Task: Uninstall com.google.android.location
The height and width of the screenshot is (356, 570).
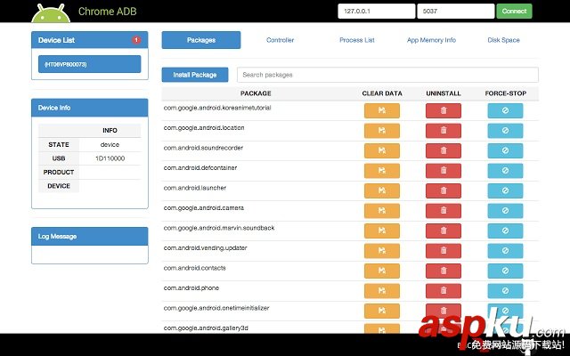Action: (x=444, y=131)
